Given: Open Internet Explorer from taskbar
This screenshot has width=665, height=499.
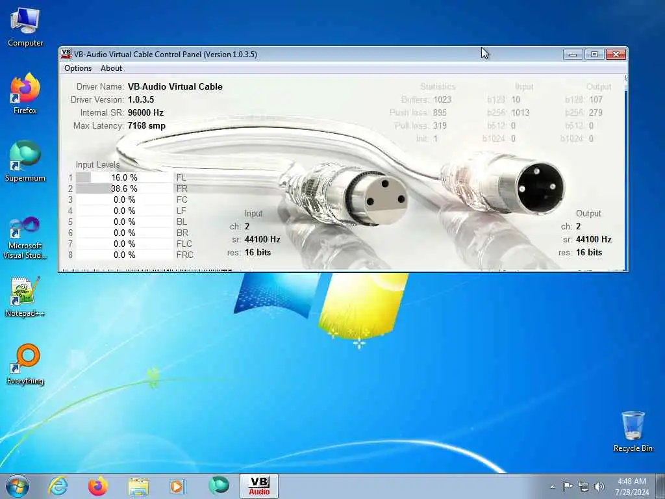Looking at the screenshot, I should pyautogui.click(x=58, y=486).
